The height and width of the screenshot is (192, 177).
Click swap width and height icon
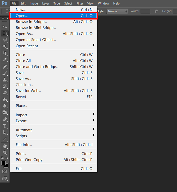[x=156, y=11]
